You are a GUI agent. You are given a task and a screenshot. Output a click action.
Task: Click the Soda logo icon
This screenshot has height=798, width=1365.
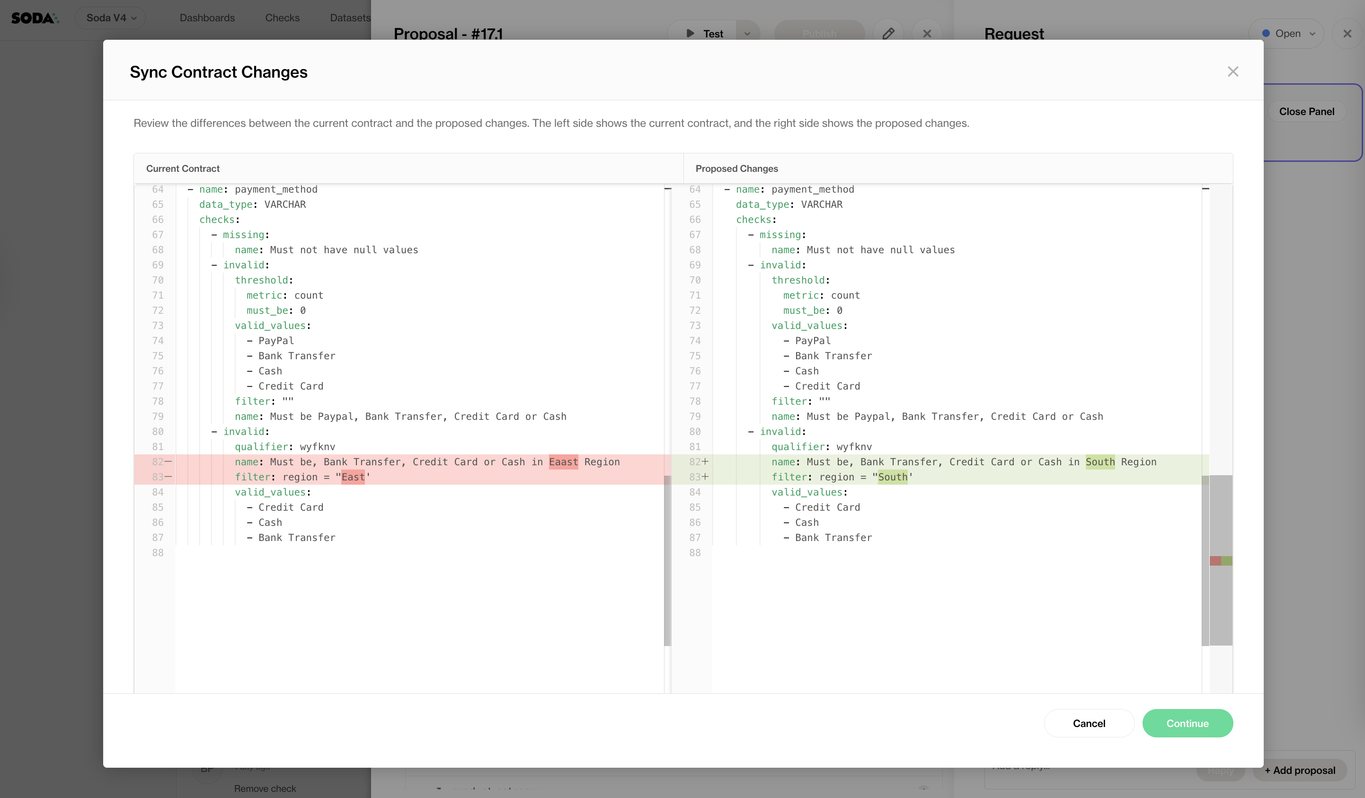click(x=35, y=18)
